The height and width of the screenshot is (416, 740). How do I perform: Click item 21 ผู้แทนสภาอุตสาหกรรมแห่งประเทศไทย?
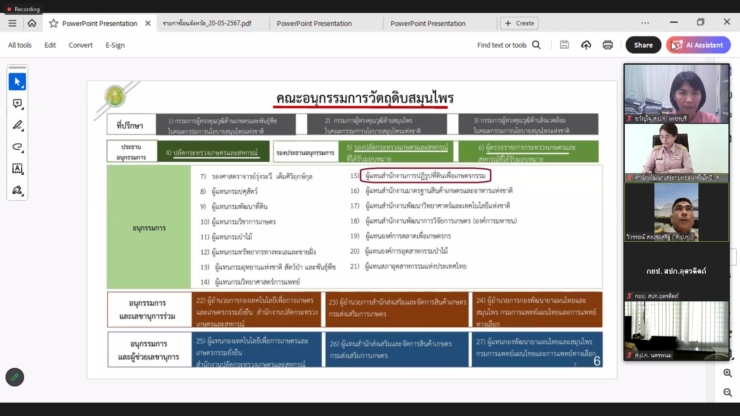coord(416,266)
